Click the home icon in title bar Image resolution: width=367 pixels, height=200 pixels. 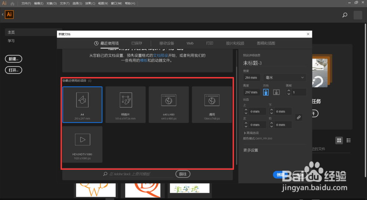click(x=12, y=4)
